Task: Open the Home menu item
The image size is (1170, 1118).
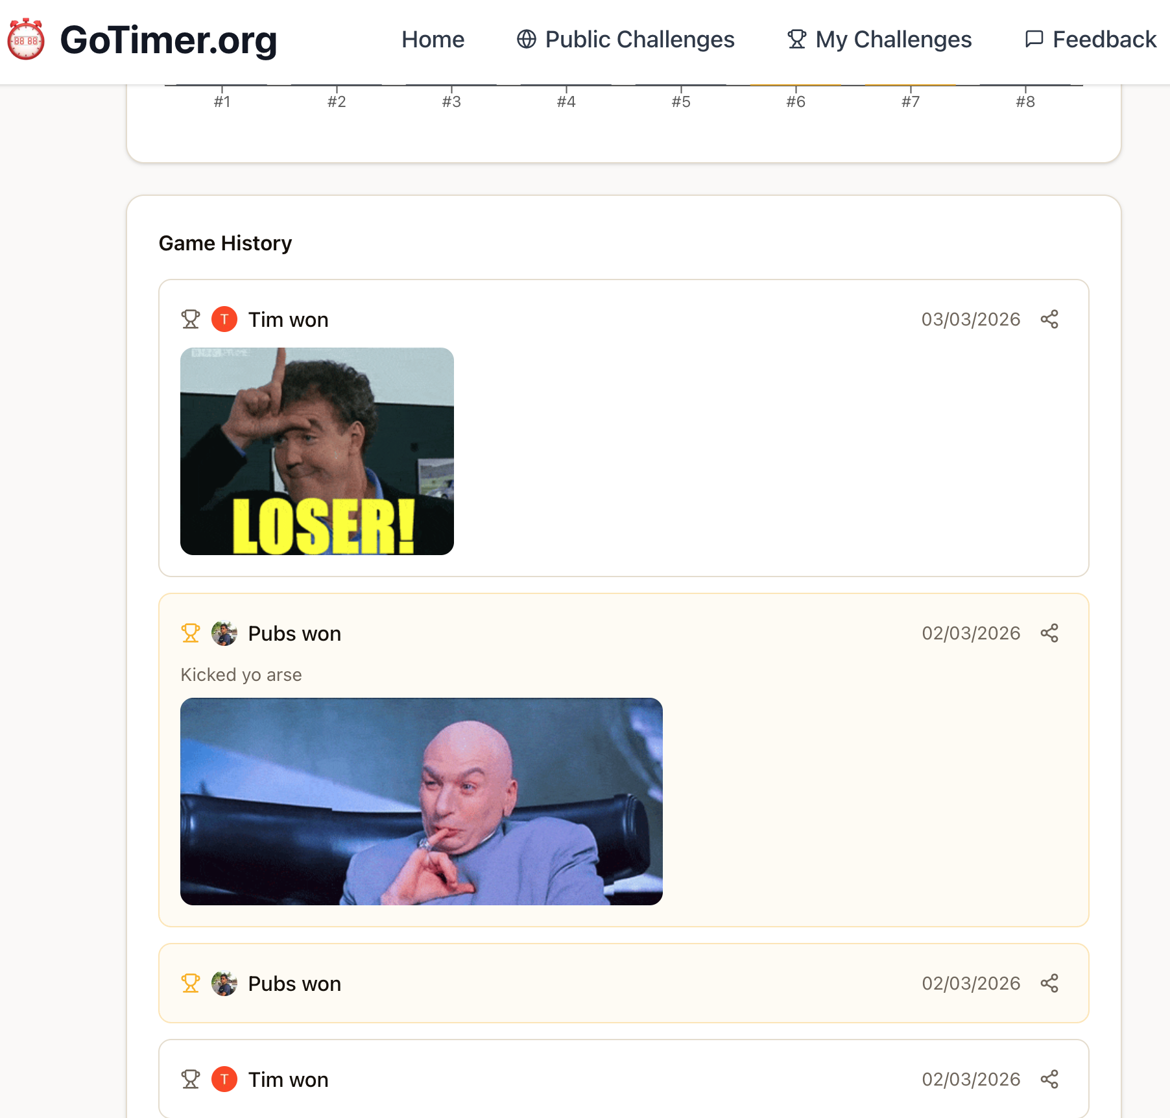Action: point(433,40)
